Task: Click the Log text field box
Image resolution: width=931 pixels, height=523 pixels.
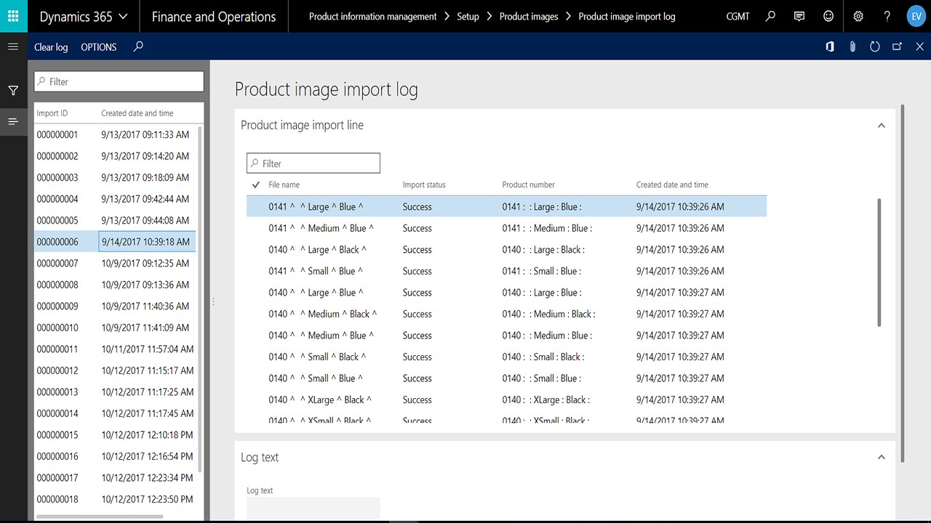Action: pyautogui.click(x=313, y=509)
